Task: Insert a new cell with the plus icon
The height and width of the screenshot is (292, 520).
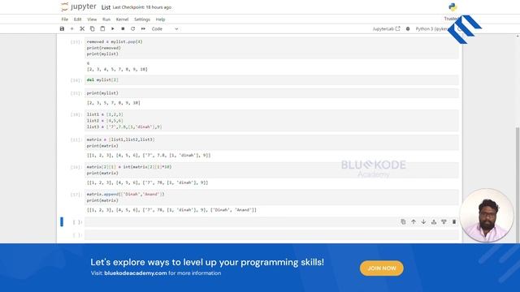Action: 71,29
